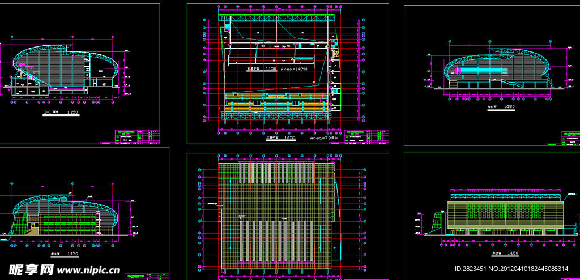
Task: Click the plan title left of Area=140M
Action: pyautogui.click(x=262, y=69)
